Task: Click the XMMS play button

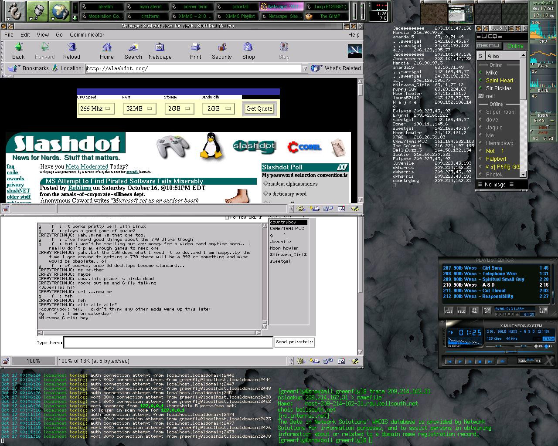Action: (460, 362)
